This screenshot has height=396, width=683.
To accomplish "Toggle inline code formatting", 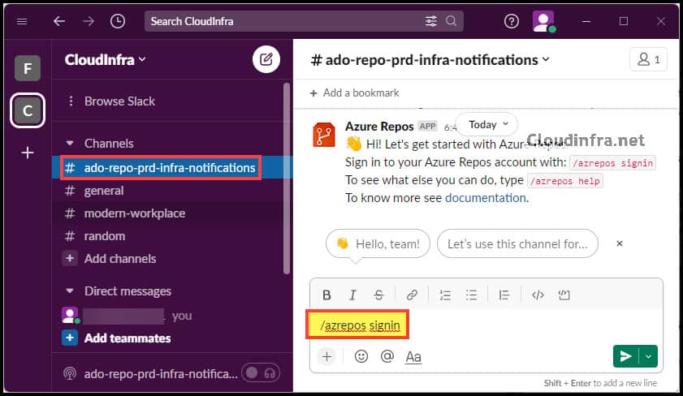I will pyautogui.click(x=538, y=295).
